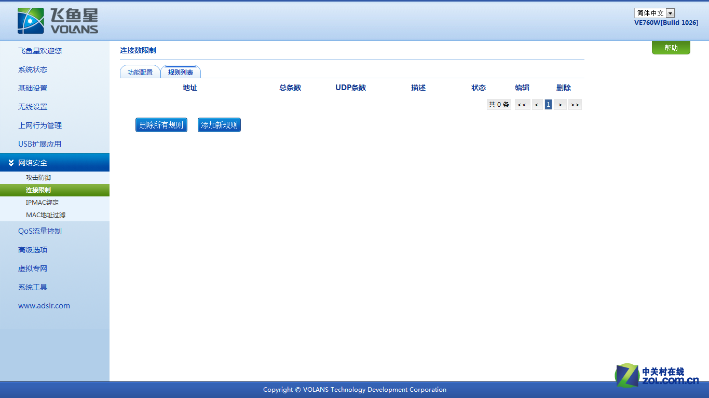The width and height of the screenshot is (709, 398).
Task: Collapse the 网络安全 section
Action: (x=54, y=163)
